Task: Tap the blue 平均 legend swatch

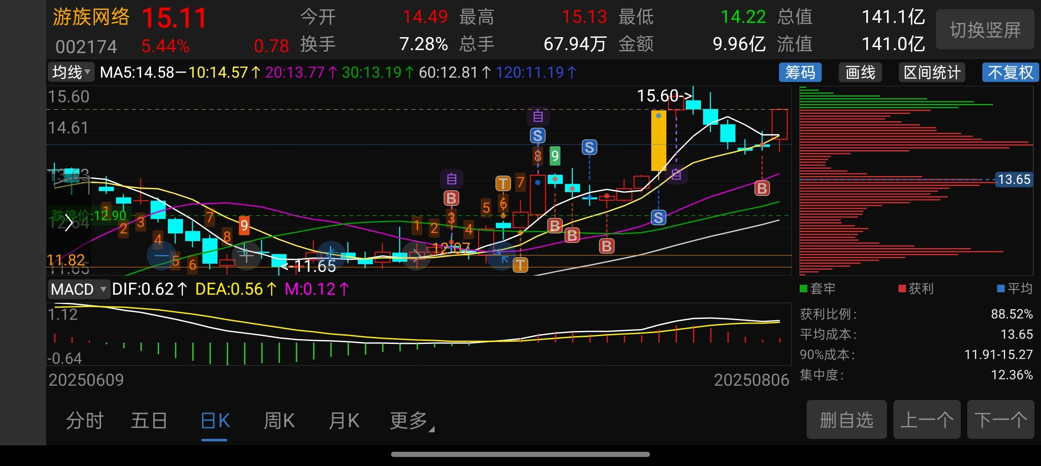Action: pyautogui.click(x=1001, y=288)
